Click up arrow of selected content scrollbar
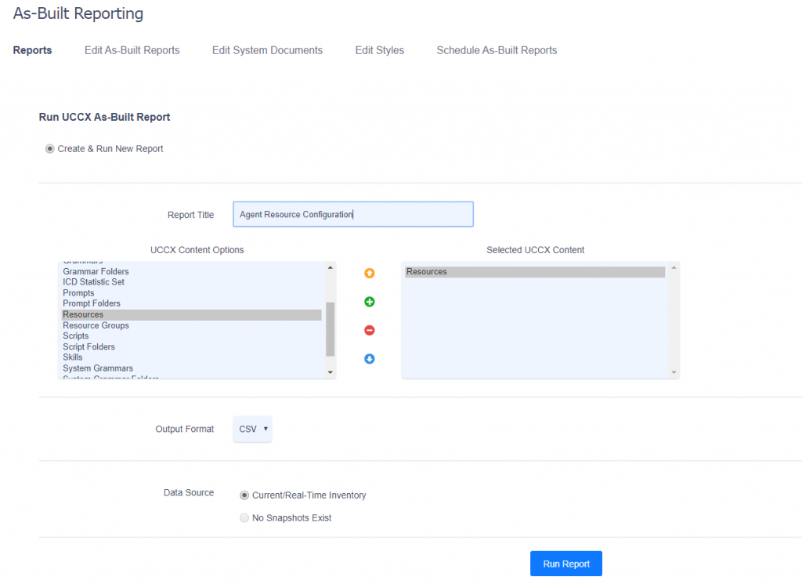802x584 pixels. click(x=674, y=267)
